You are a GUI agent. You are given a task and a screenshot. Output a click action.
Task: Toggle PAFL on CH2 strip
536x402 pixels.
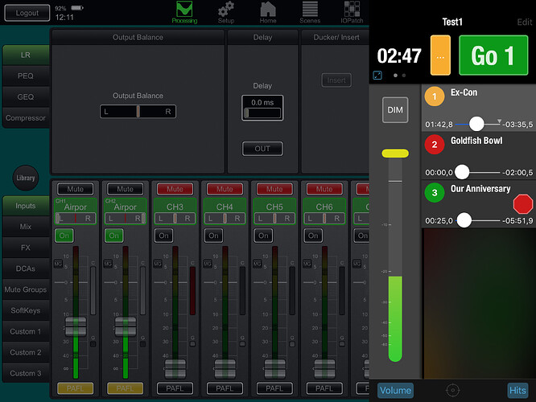tap(125, 388)
